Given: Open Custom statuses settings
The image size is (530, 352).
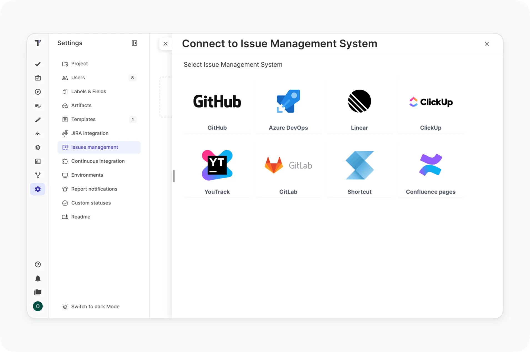Looking at the screenshot, I should (99, 203).
